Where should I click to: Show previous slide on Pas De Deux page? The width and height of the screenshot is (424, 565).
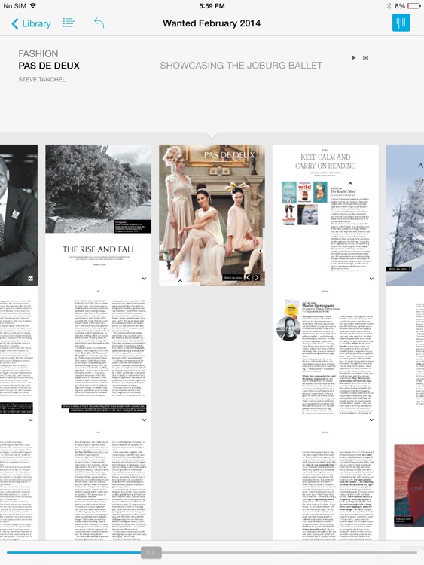pos(248,277)
